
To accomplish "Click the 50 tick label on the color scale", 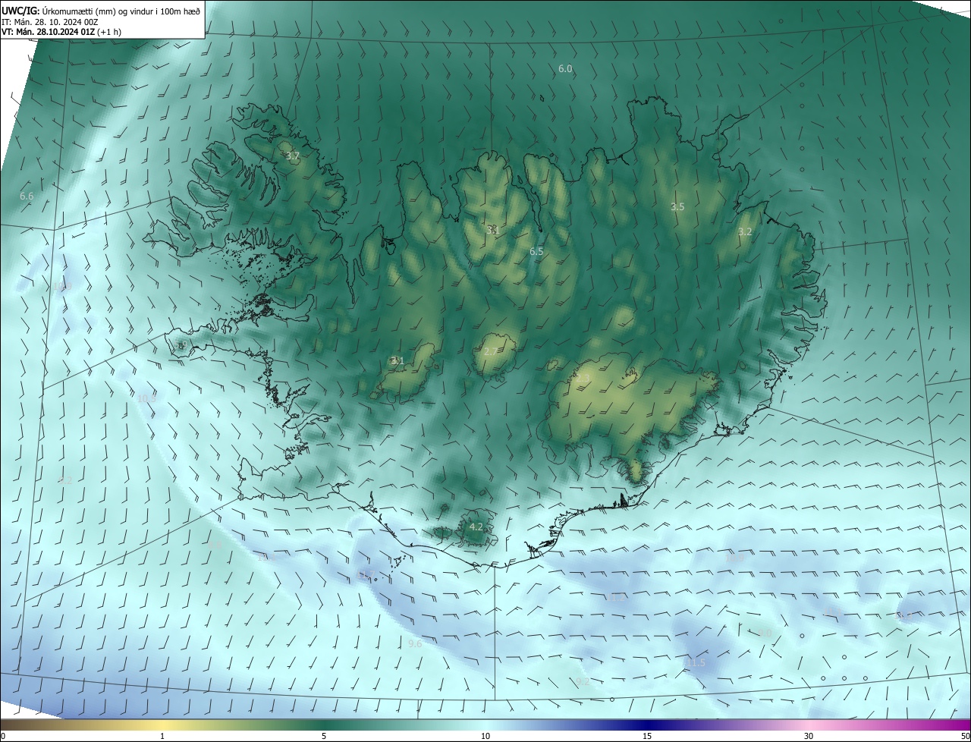I will point(965,736).
